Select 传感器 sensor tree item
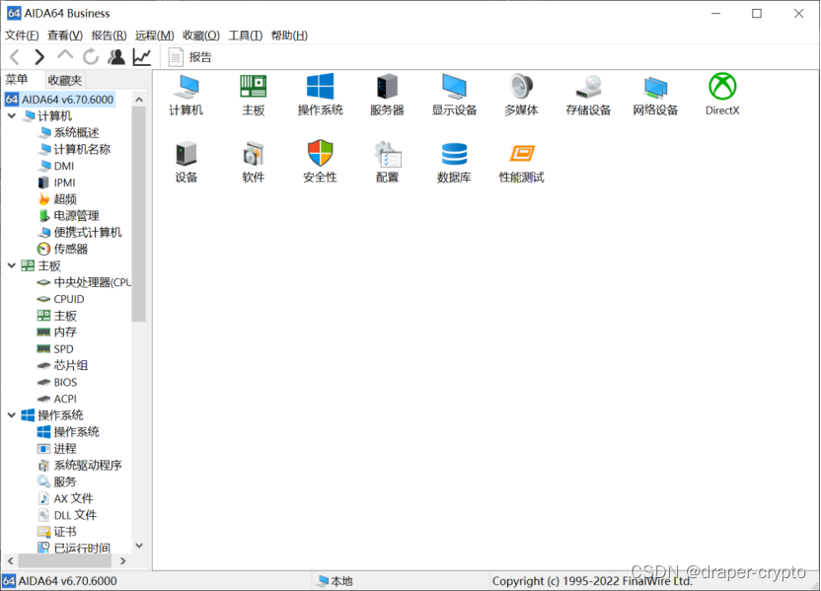Image resolution: width=821 pixels, height=591 pixels. [63, 250]
